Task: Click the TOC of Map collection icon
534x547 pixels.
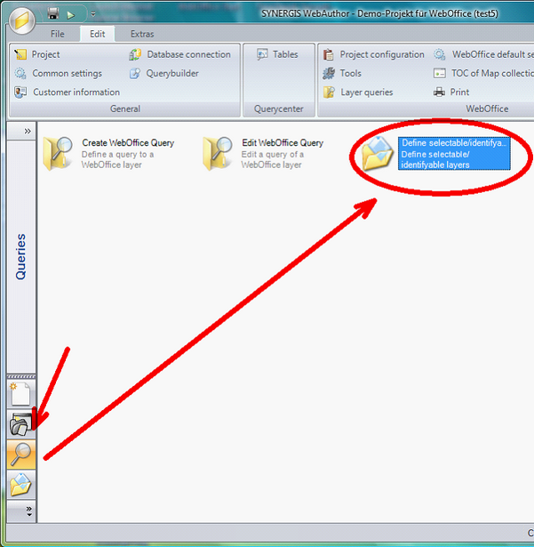Action: pos(439,73)
